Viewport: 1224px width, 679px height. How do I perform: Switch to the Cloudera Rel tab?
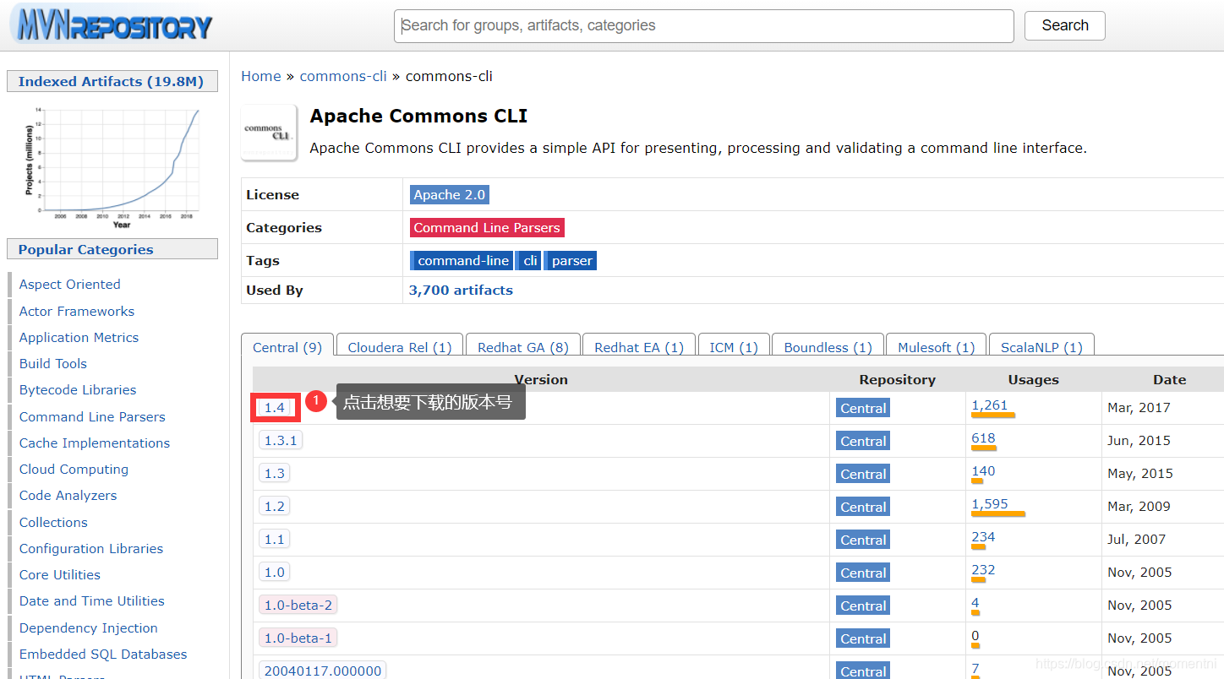(398, 347)
